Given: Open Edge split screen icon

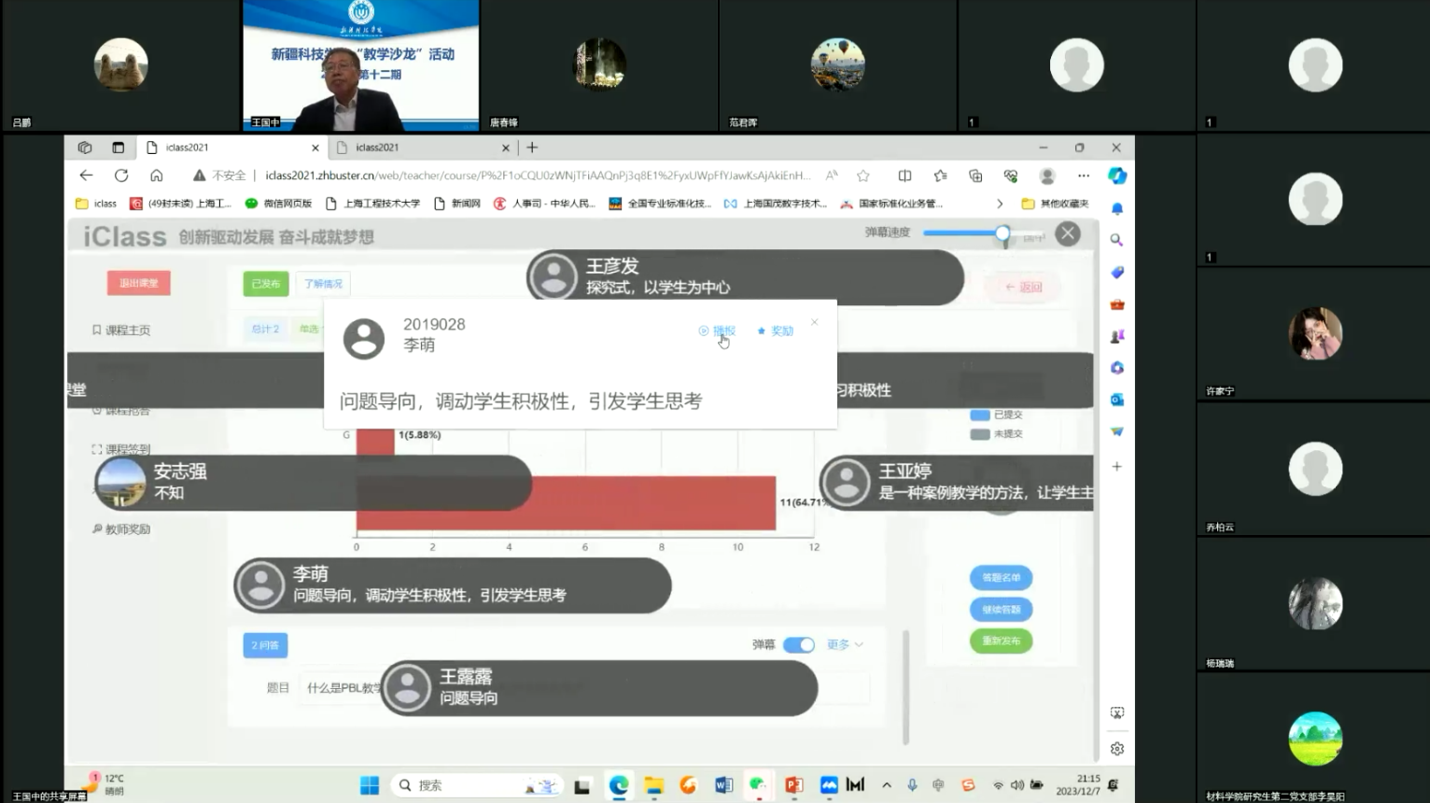Looking at the screenshot, I should pyautogui.click(x=904, y=176).
